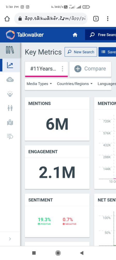Expand the sidebar with the chevron arrow
Screen dimensions: 116x260
tap(10, 239)
